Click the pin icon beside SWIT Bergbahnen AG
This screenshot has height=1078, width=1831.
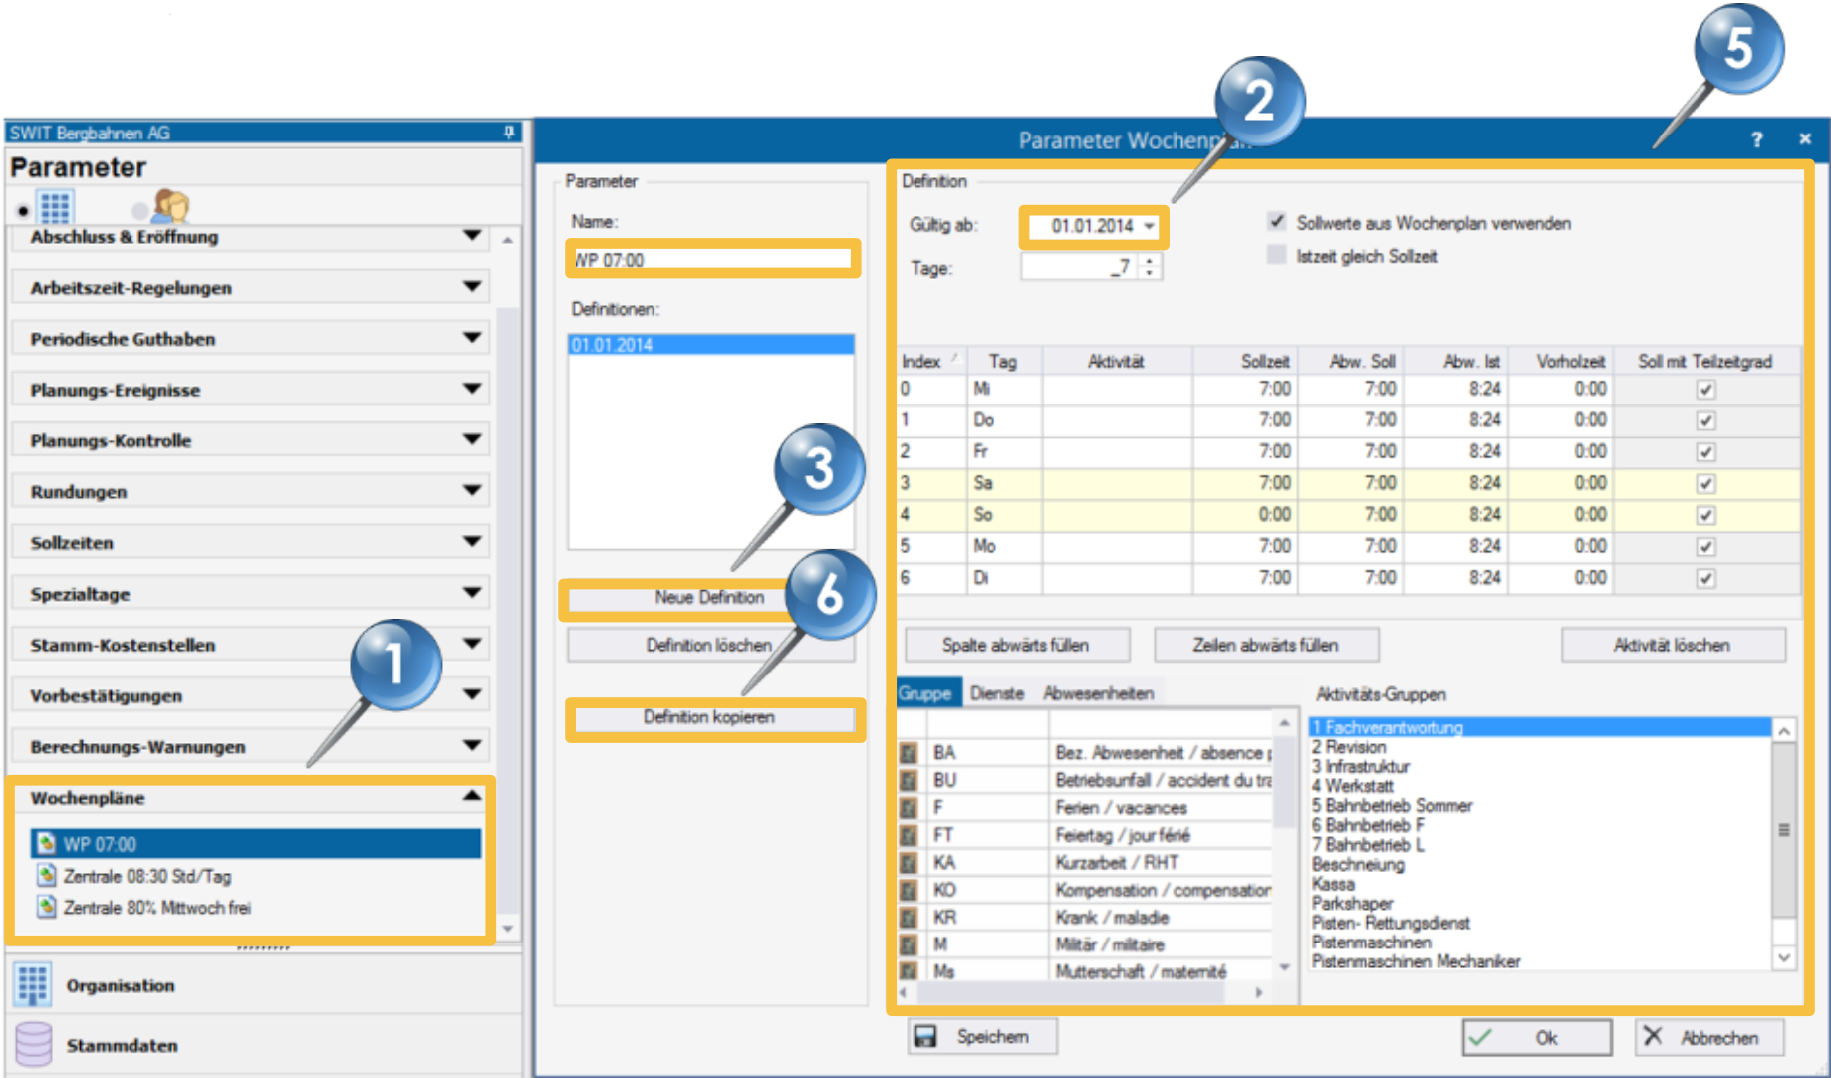coord(509,132)
